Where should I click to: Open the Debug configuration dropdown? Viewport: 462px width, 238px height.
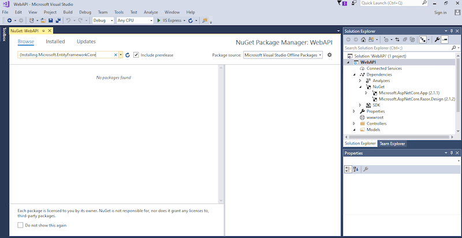tap(103, 21)
